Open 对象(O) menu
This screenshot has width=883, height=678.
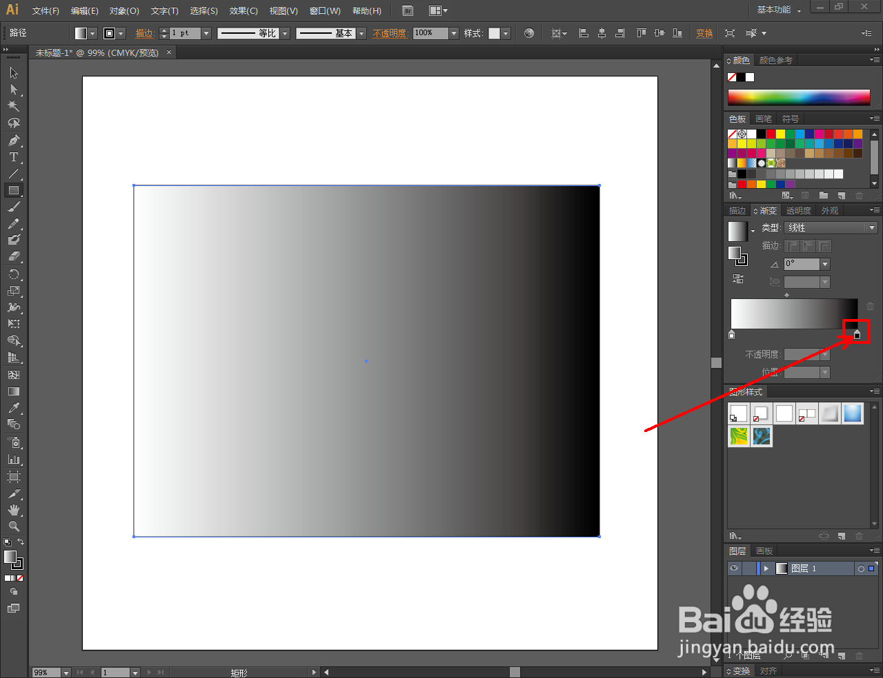click(x=124, y=11)
